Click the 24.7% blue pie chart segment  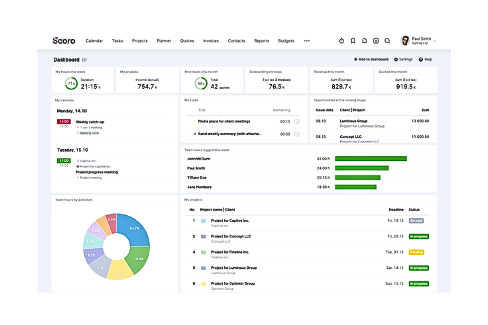(x=135, y=228)
